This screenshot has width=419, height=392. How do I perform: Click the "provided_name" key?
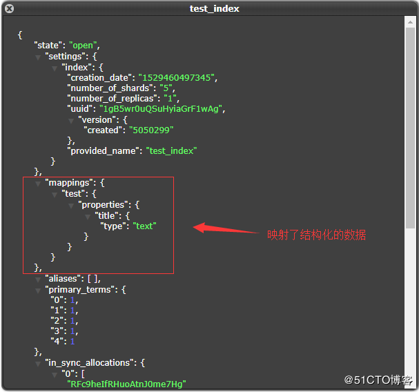[103, 151]
